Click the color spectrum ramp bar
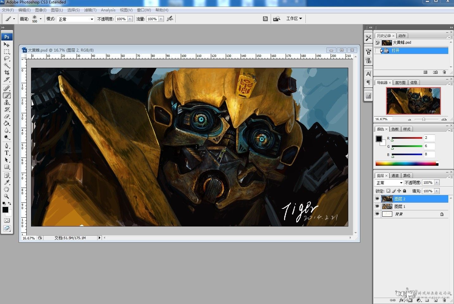 407,164
